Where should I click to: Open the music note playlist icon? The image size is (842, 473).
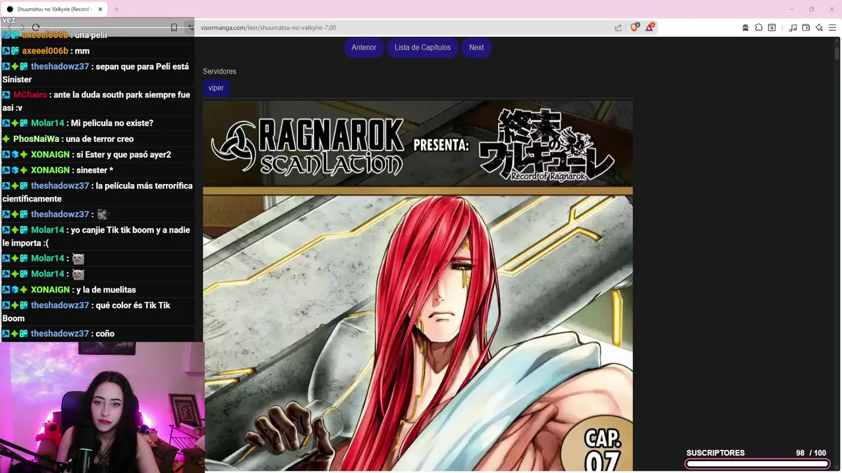[x=793, y=28]
